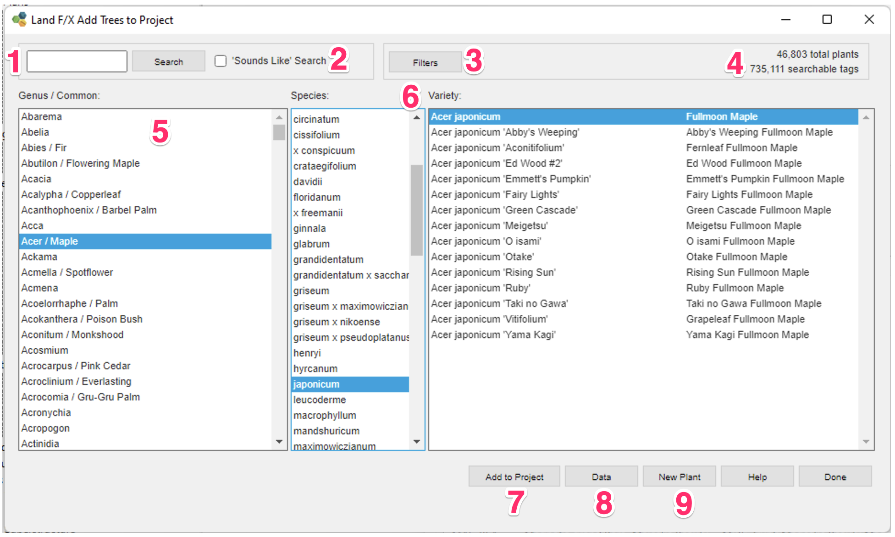This screenshot has height=537, width=895.
Task: Click the Species list scroll down arrow
Action: click(x=417, y=442)
